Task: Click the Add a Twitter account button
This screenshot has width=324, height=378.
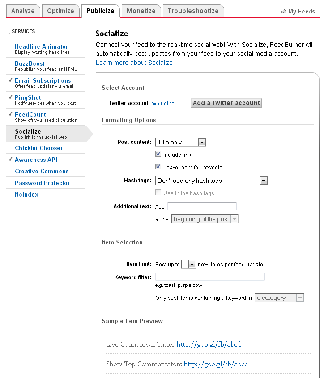Action: point(226,103)
